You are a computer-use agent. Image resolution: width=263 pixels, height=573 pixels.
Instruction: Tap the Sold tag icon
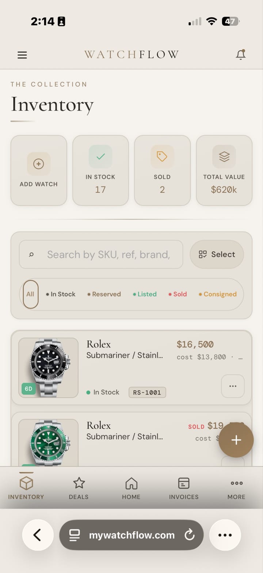click(x=162, y=156)
